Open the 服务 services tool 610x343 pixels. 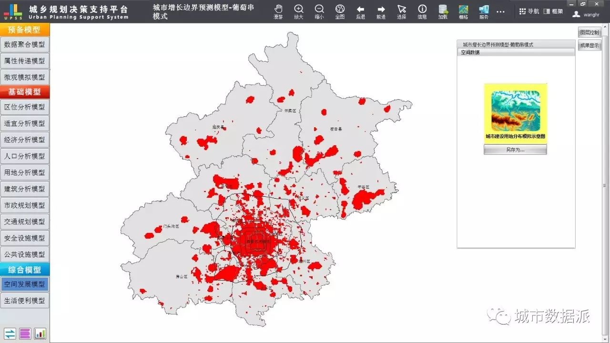[x=484, y=12]
